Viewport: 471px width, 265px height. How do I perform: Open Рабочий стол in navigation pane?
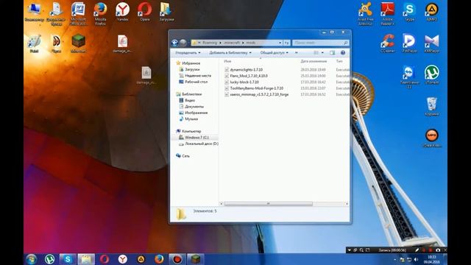(x=196, y=82)
